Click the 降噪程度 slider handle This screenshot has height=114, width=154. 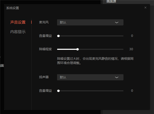coord(78,49)
